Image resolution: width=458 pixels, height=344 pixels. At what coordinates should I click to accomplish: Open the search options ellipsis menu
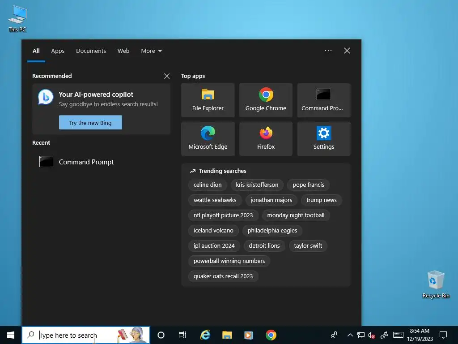[x=328, y=51]
